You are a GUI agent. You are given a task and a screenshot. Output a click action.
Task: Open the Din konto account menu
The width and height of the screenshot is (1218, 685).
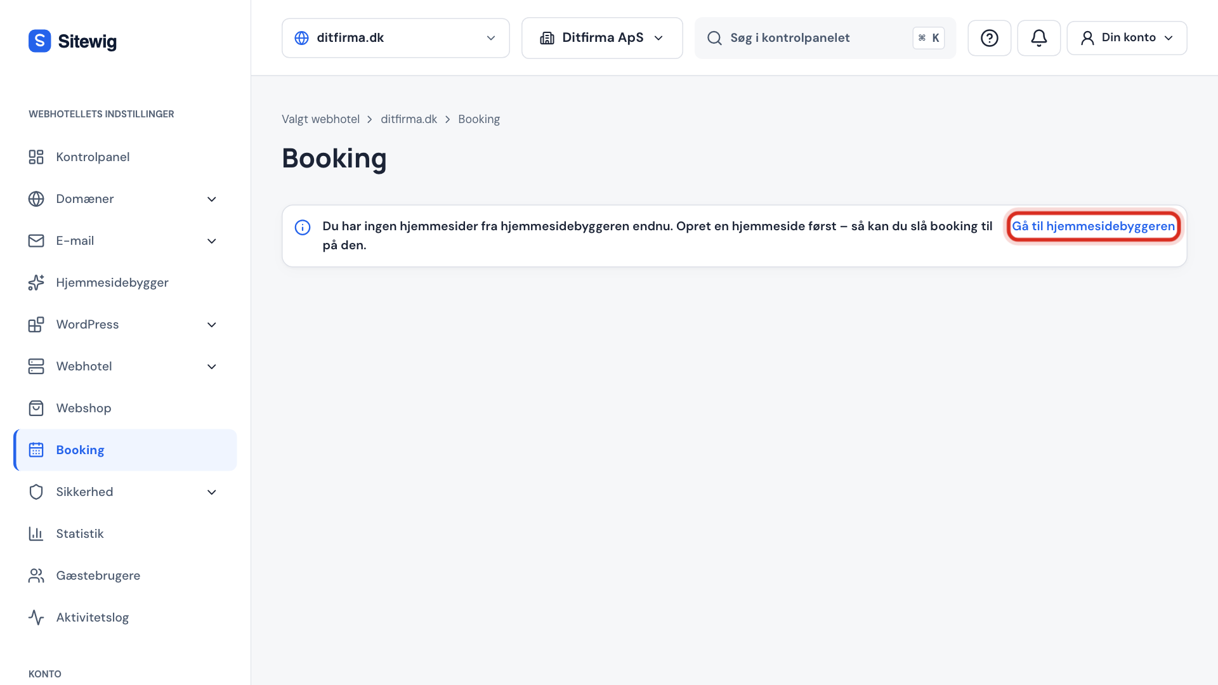(x=1127, y=38)
